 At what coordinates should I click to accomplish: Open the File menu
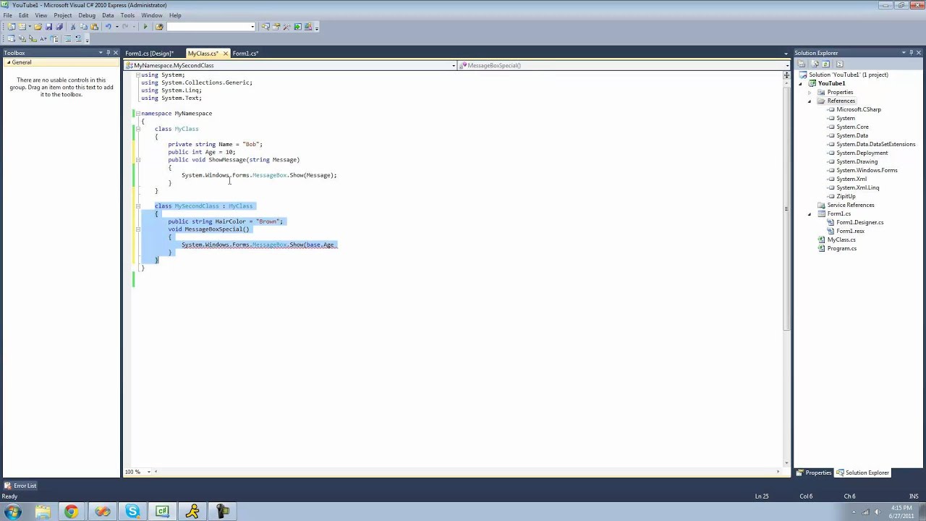pyautogui.click(x=7, y=15)
